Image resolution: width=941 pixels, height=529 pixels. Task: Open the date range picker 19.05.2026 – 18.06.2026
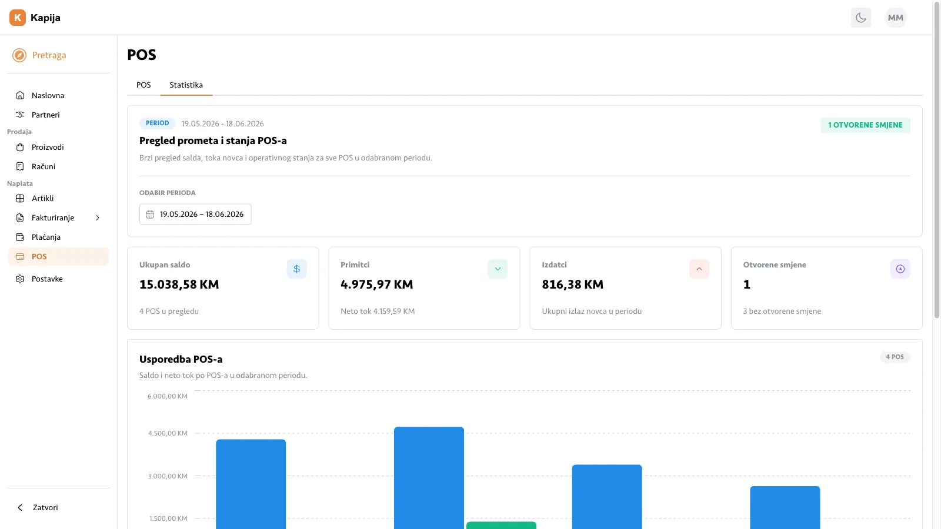click(x=195, y=214)
